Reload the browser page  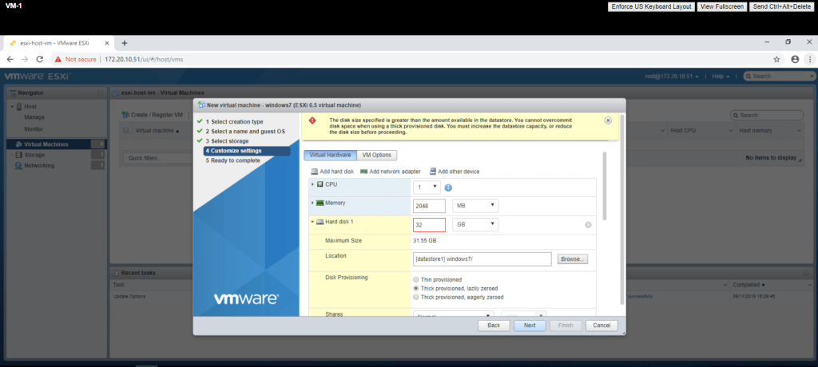click(x=40, y=59)
